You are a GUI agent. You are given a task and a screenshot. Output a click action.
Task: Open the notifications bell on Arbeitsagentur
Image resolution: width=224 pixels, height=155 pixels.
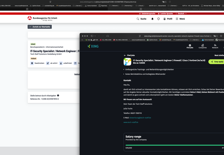click(152, 19)
